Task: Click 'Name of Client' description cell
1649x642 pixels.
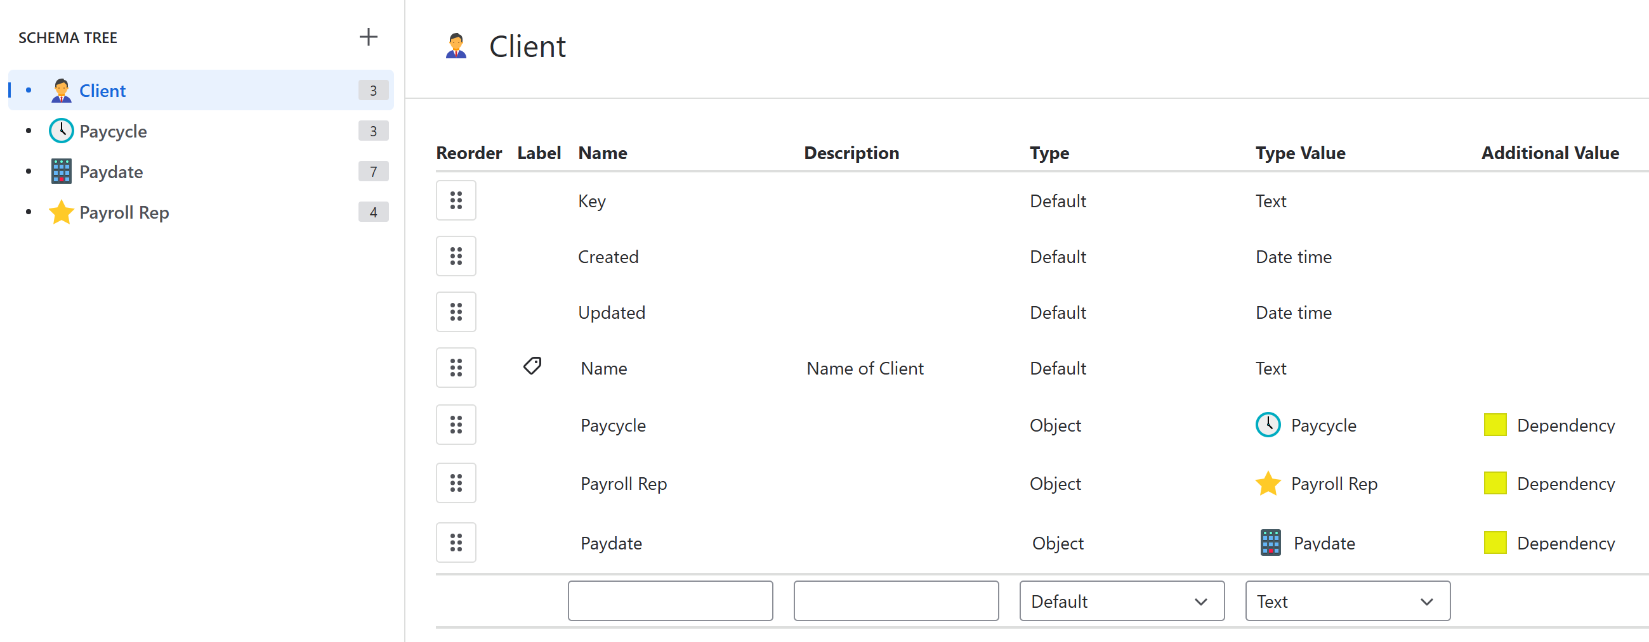Action: [x=865, y=368]
